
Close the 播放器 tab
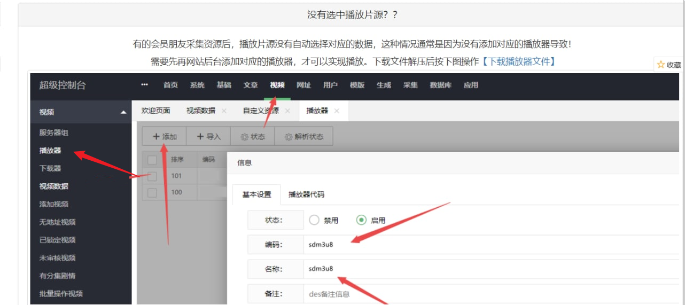click(x=337, y=111)
